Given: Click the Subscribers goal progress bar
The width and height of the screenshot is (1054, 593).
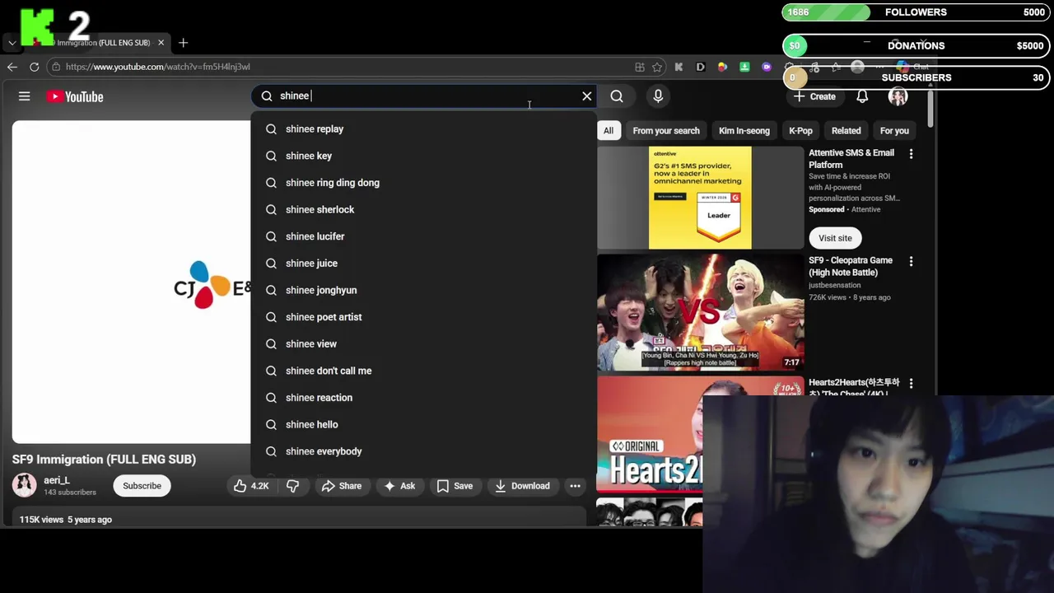Looking at the screenshot, I should (x=916, y=77).
